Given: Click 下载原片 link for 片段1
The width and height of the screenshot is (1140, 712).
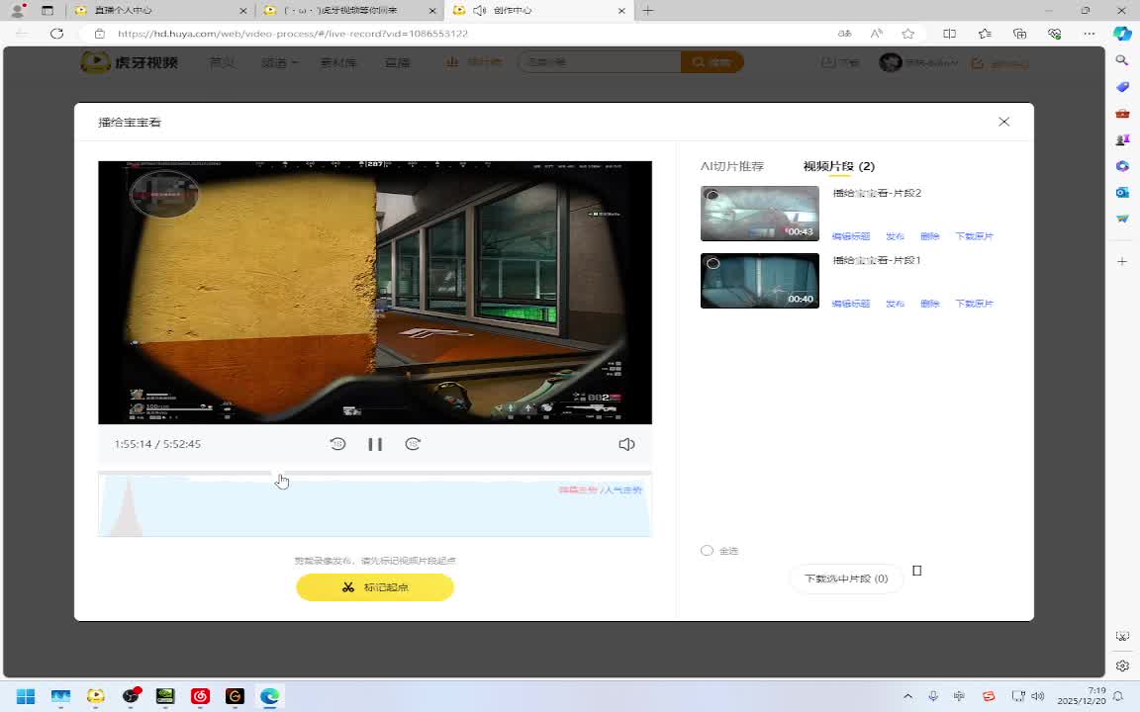Looking at the screenshot, I should (x=974, y=304).
